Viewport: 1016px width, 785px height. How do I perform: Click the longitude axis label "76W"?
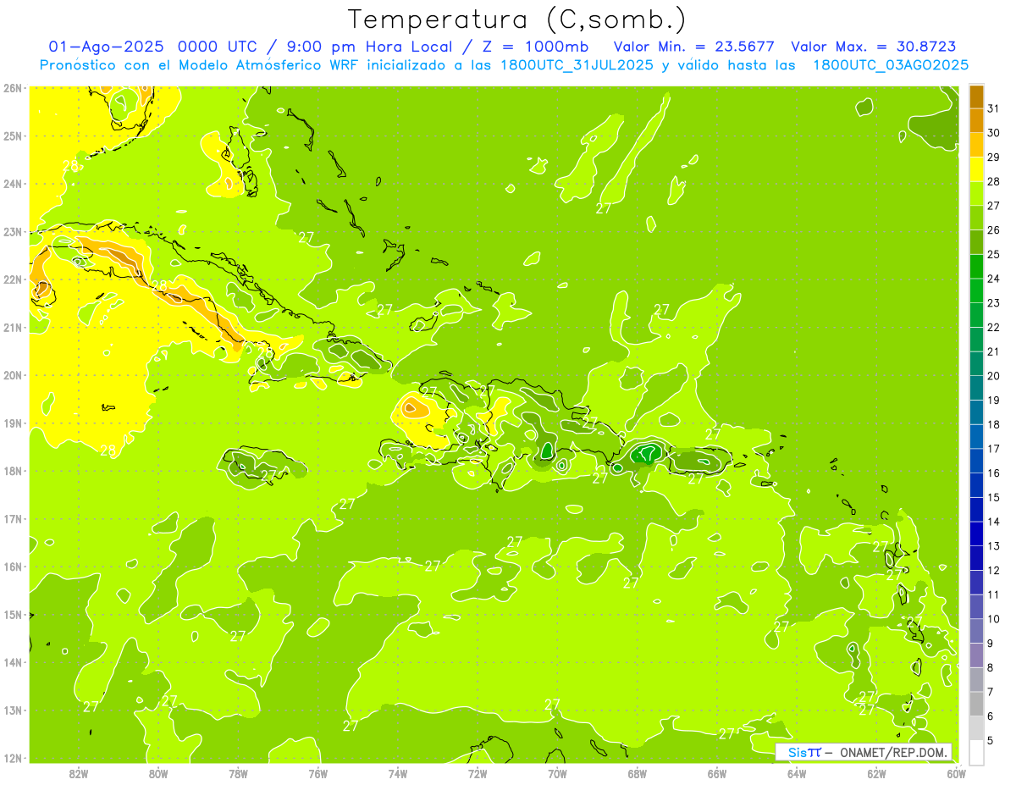tap(318, 774)
